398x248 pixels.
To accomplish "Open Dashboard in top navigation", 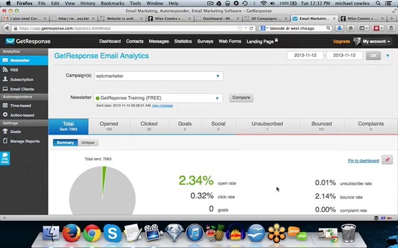I will coord(110,42).
